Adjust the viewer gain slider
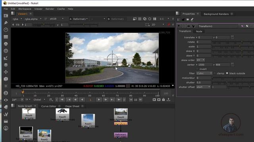This screenshot has width=254, height=142. tap(44, 24)
